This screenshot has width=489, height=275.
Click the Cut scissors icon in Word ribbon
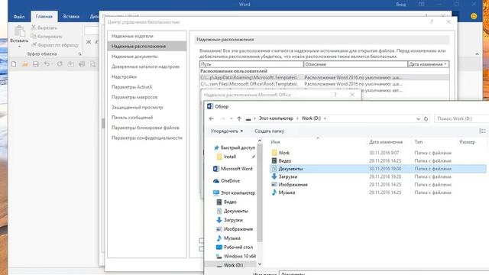(x=34, y=27)
